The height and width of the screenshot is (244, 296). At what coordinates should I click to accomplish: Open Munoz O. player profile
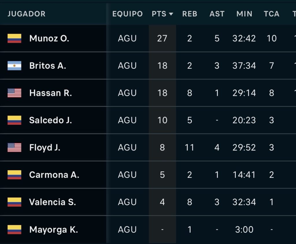tap(49, 38)
